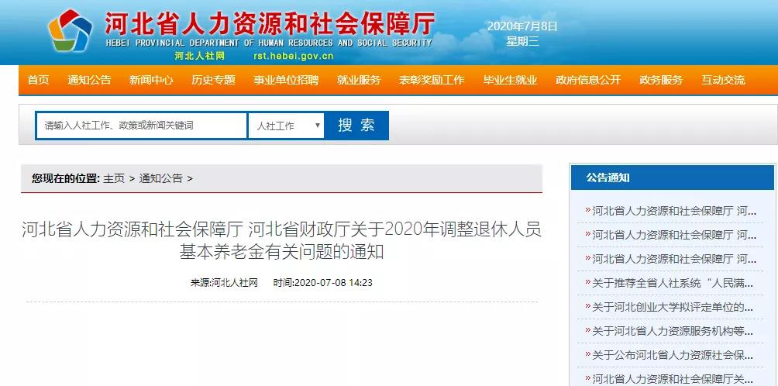
Task: Open 互动交流 navigation item
Action: pyautogui.click(x=723, y=80)
